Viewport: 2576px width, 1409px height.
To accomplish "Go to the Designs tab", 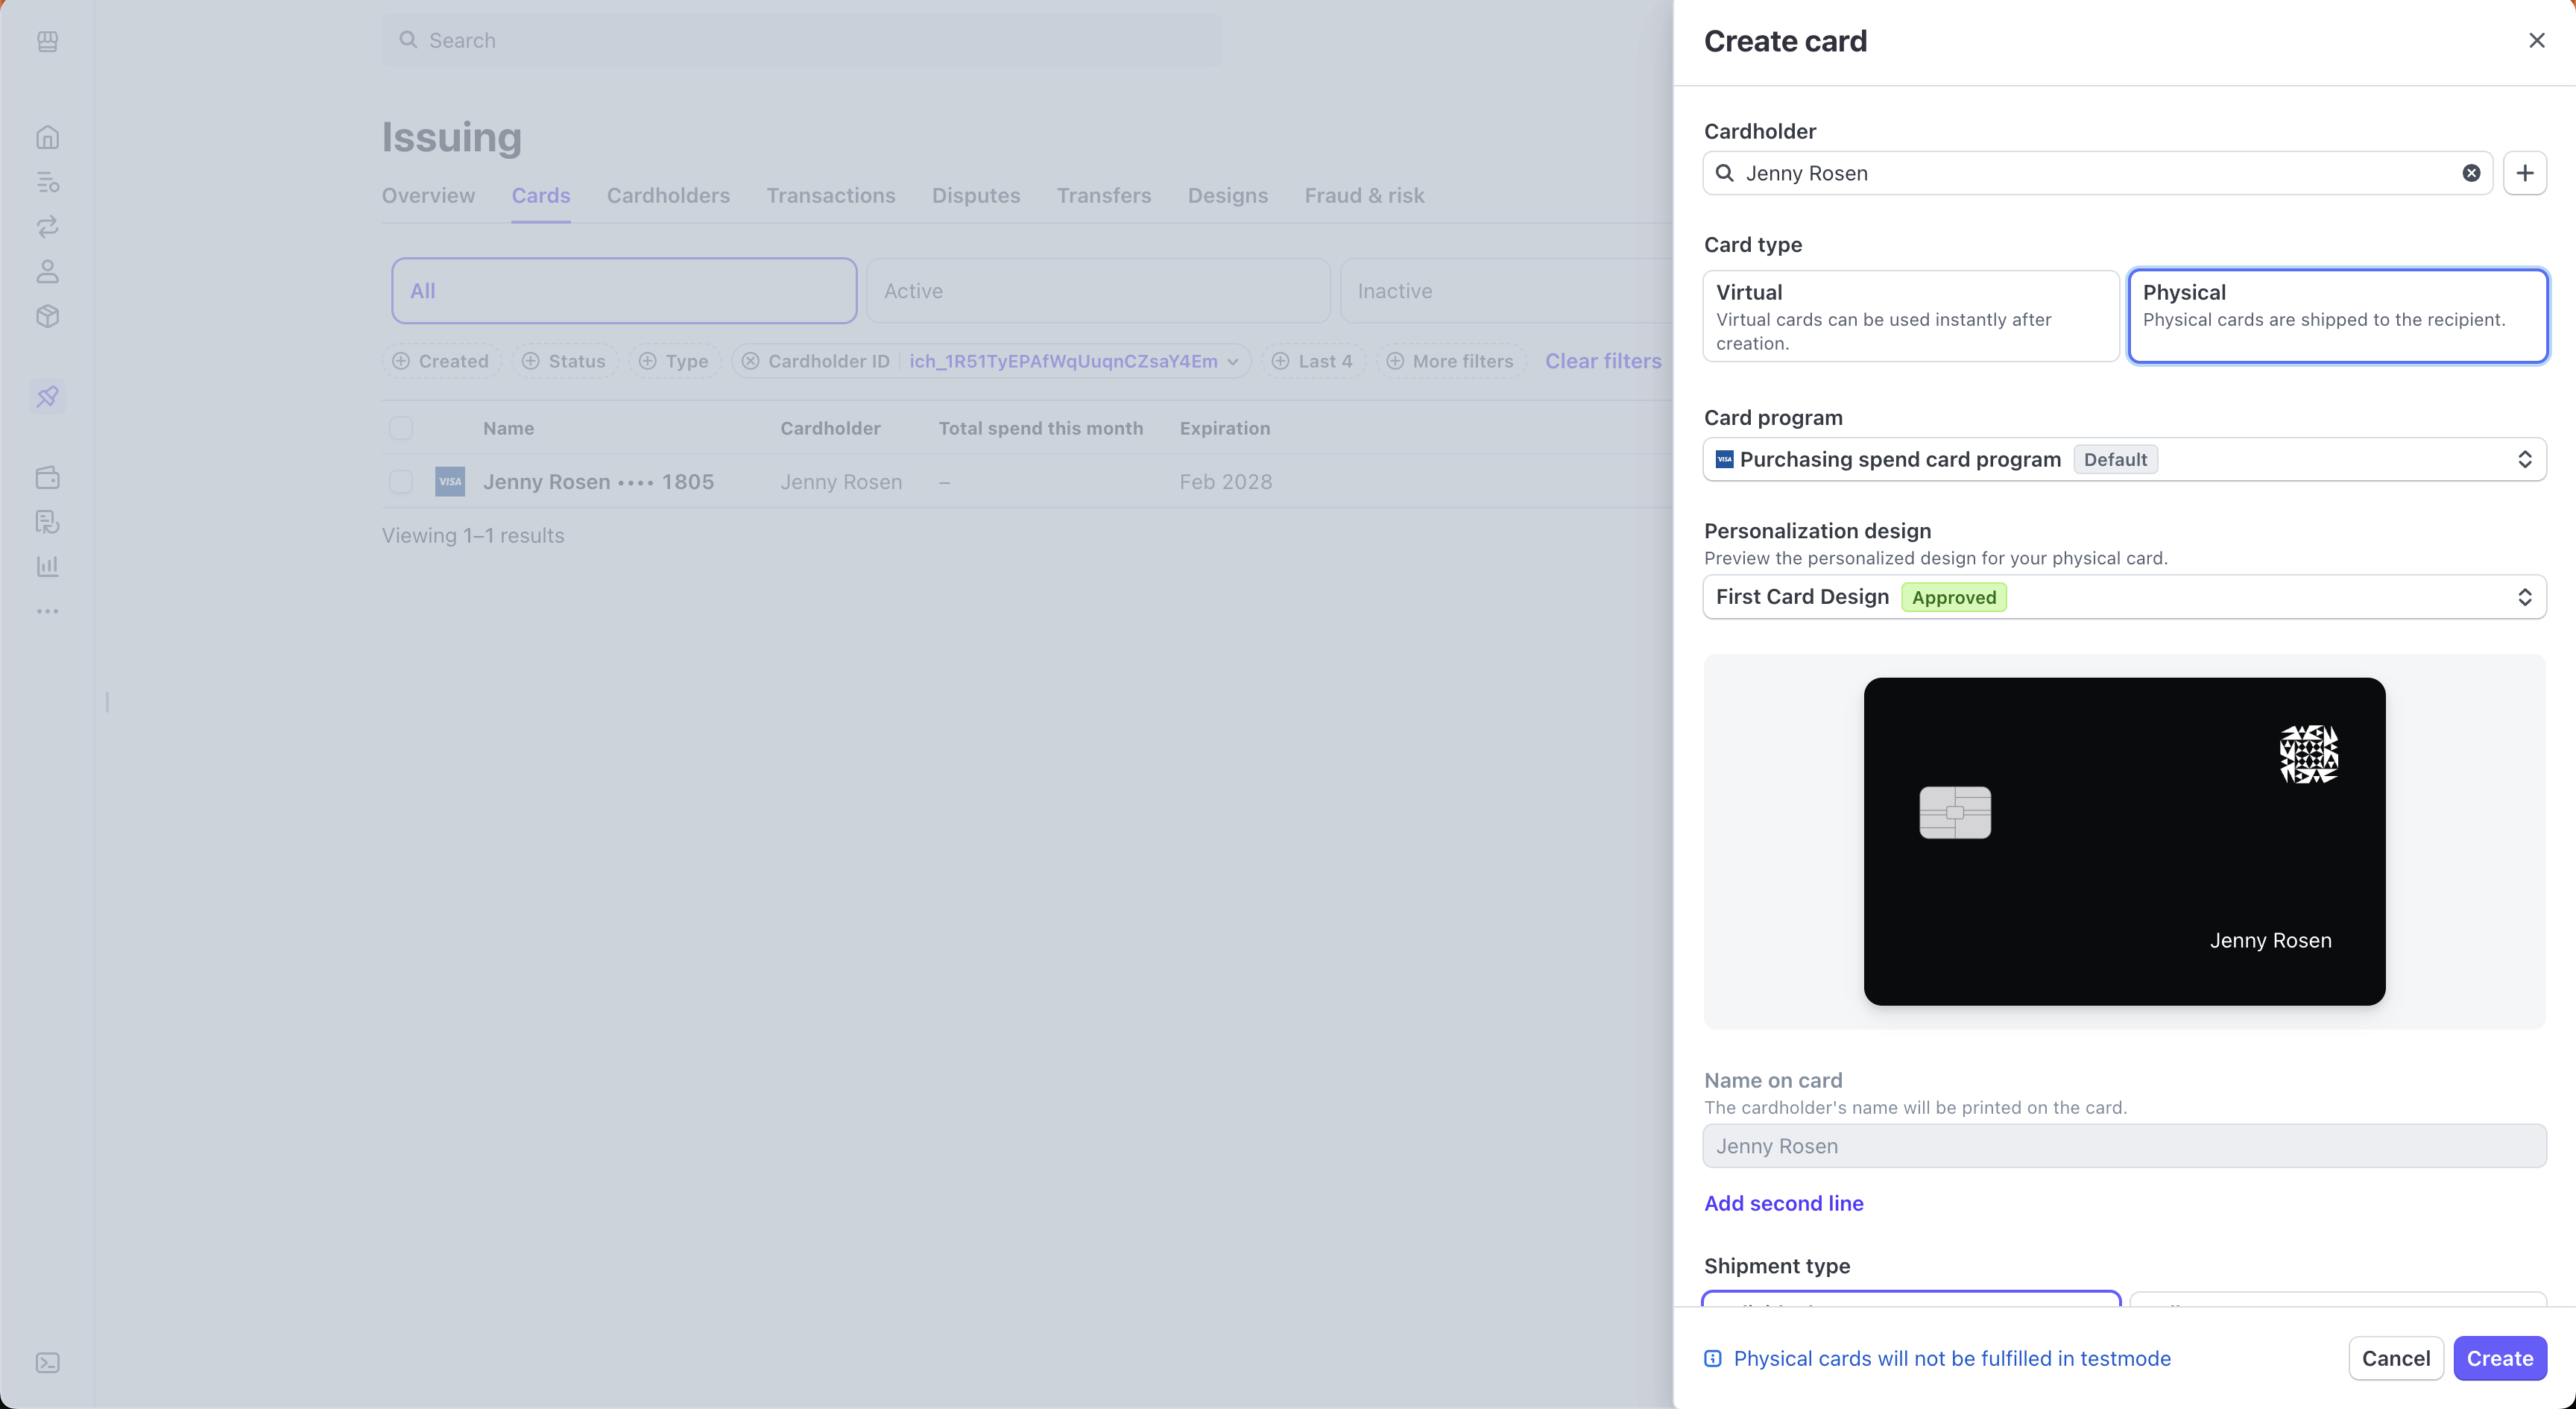I will (x=1227, y=196).
